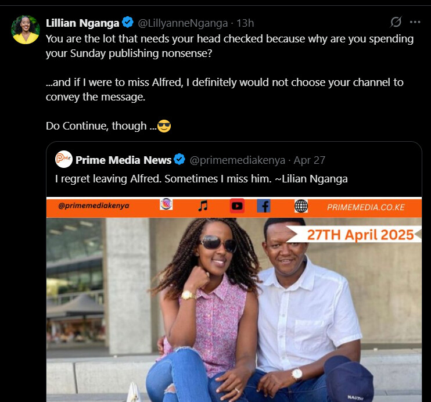Click the Facebook icon in the orange banner
The width and height of the screenshot is (431, 402).
click(x=264, y=206)
